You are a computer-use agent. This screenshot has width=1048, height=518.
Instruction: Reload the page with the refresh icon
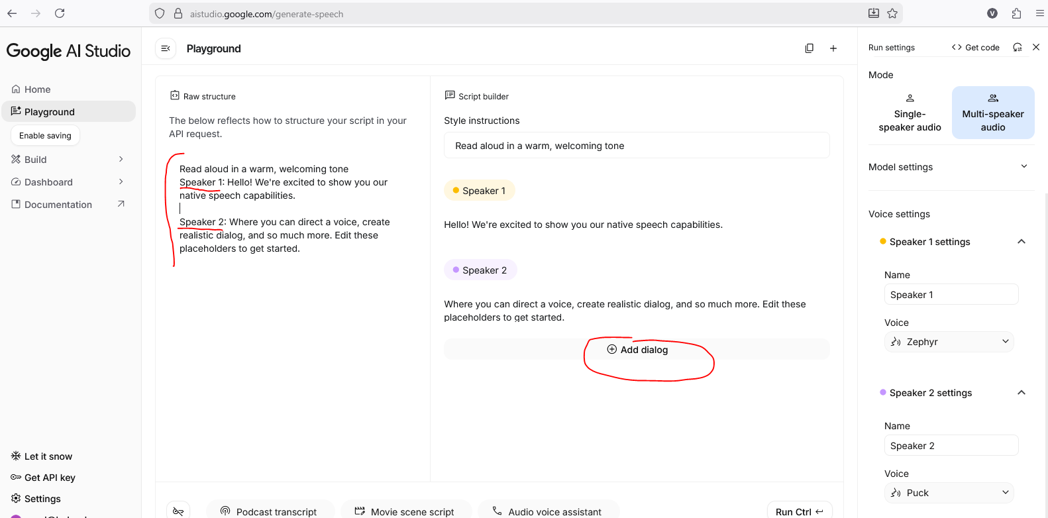[x=60, y=13]
